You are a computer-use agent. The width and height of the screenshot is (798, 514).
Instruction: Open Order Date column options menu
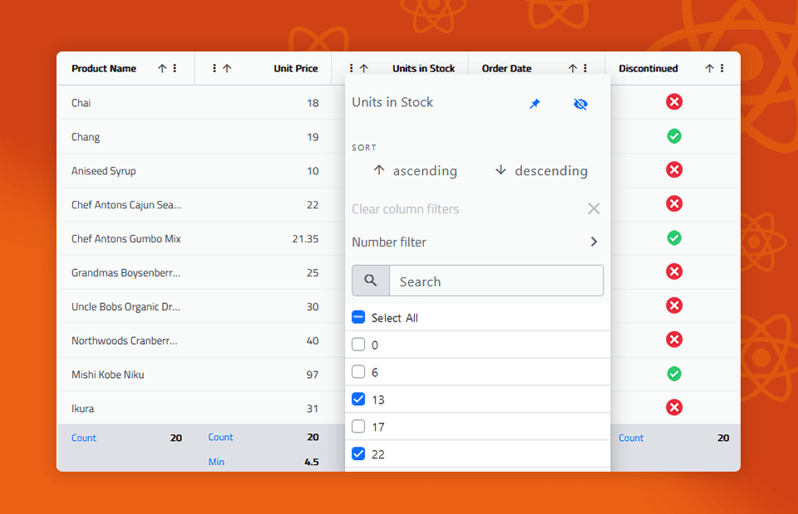(585, 69)
